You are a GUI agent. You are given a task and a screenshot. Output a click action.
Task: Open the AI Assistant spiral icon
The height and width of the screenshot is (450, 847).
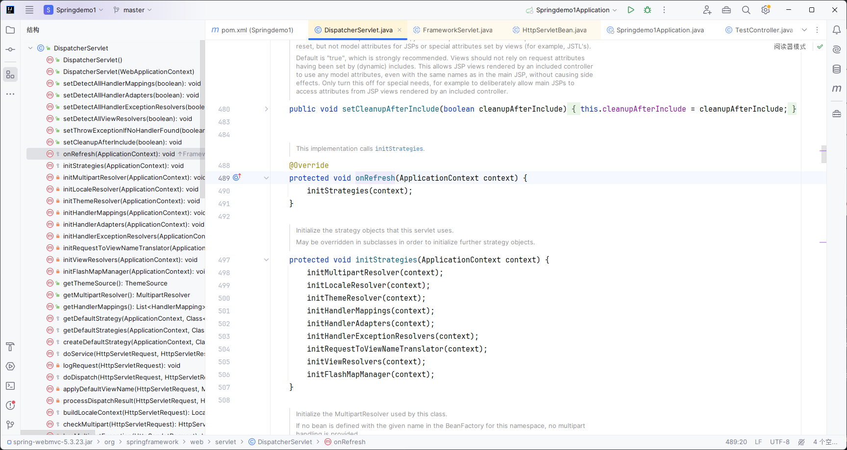(x=837, y=49)
